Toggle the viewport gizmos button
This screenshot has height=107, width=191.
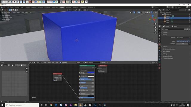pos(134,12)
